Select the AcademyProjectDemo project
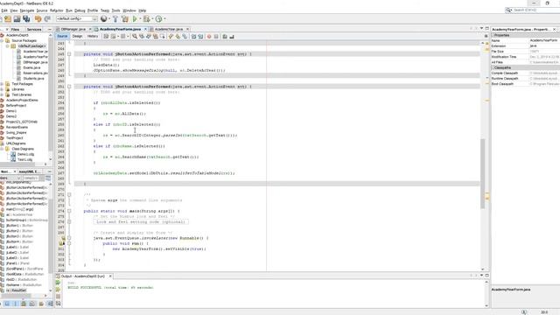This screenshot has height=315, width=560. coord(22,100)
